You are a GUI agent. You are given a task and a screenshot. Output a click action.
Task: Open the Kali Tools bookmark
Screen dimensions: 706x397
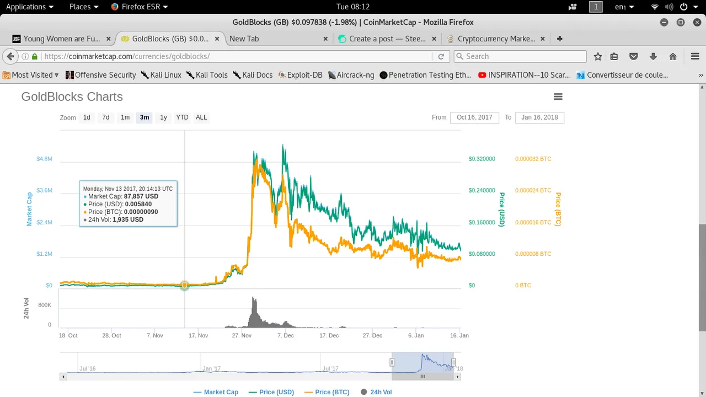coord(207,75)
